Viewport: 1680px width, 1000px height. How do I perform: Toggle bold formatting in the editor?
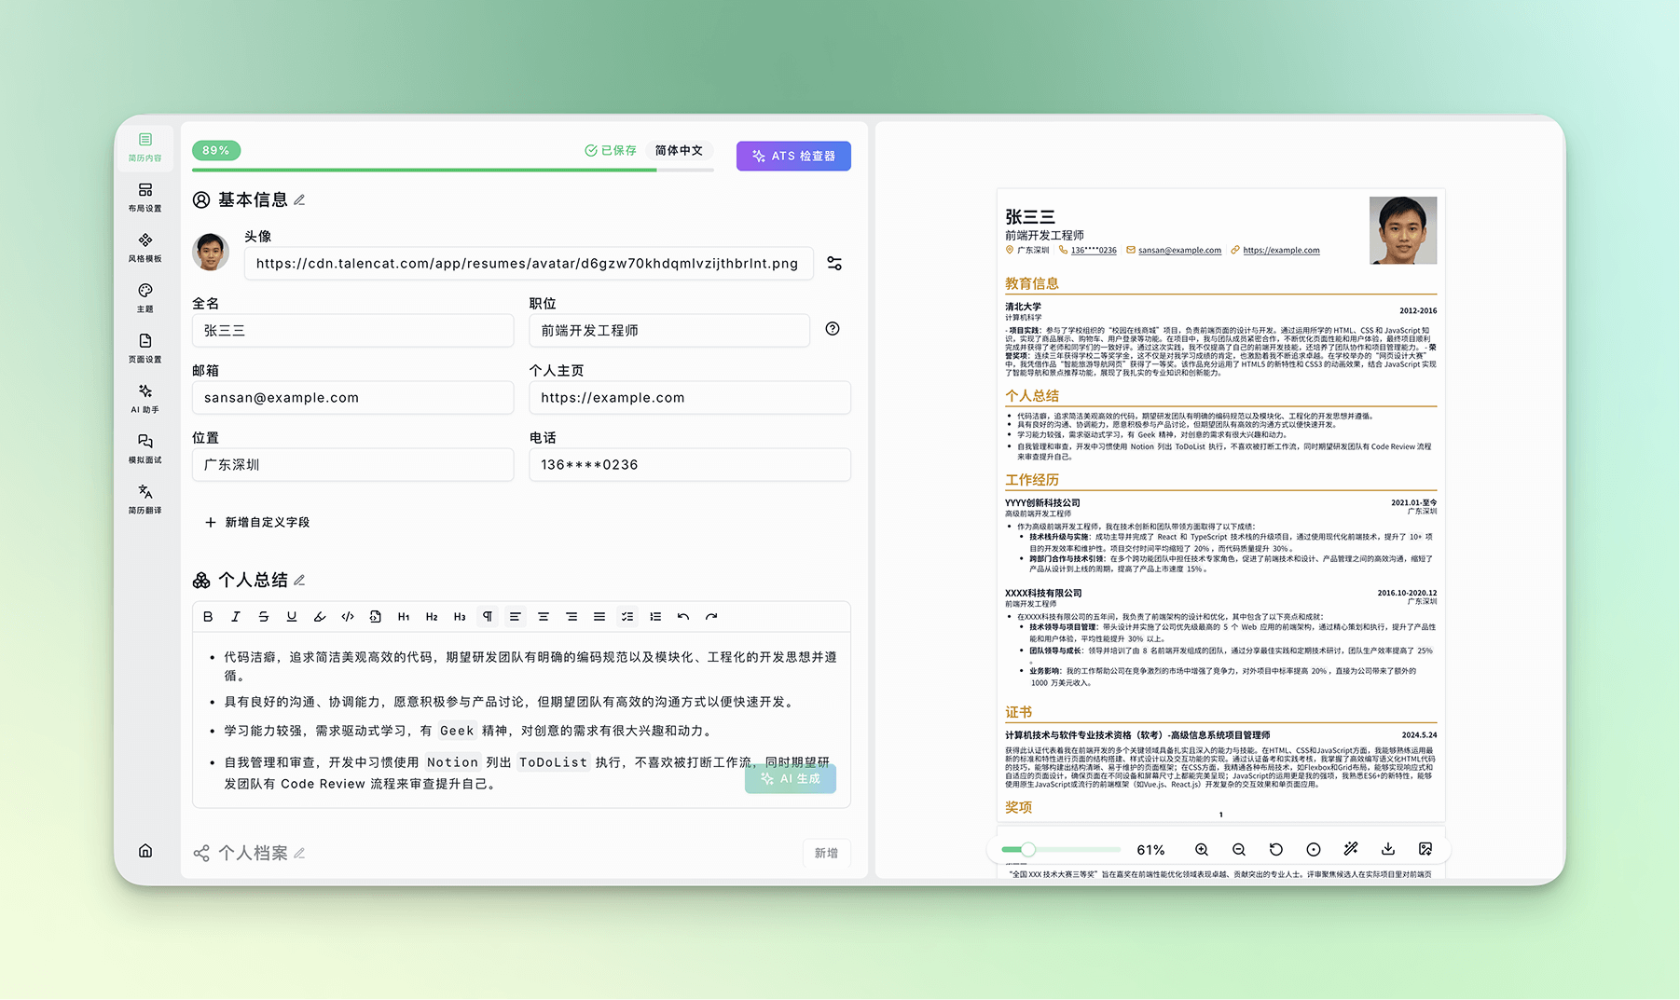(208, 617)
